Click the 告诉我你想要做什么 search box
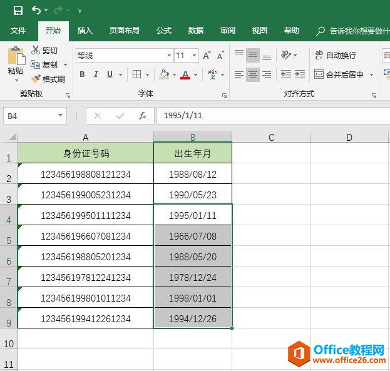Image resolution: width=390 pixels, height=371 pixels. click(352, 31)
